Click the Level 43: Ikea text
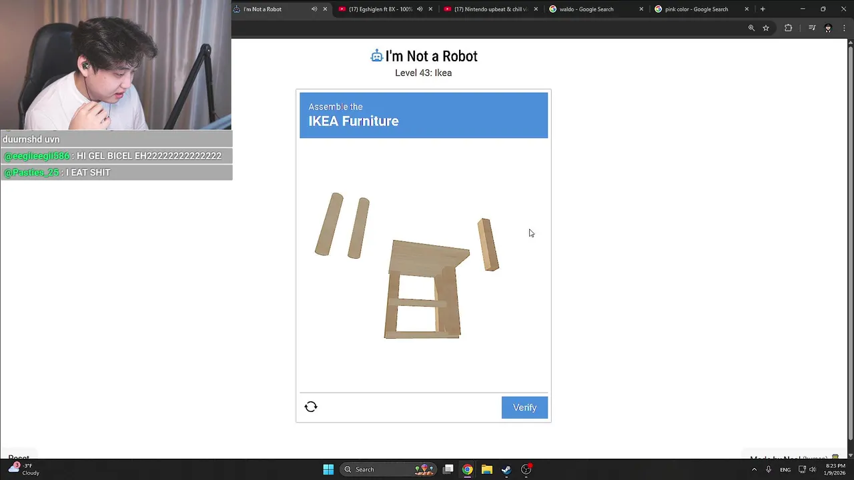Image resolution: width=854 pixels, height=480 pixels. [x=423, y=73]
